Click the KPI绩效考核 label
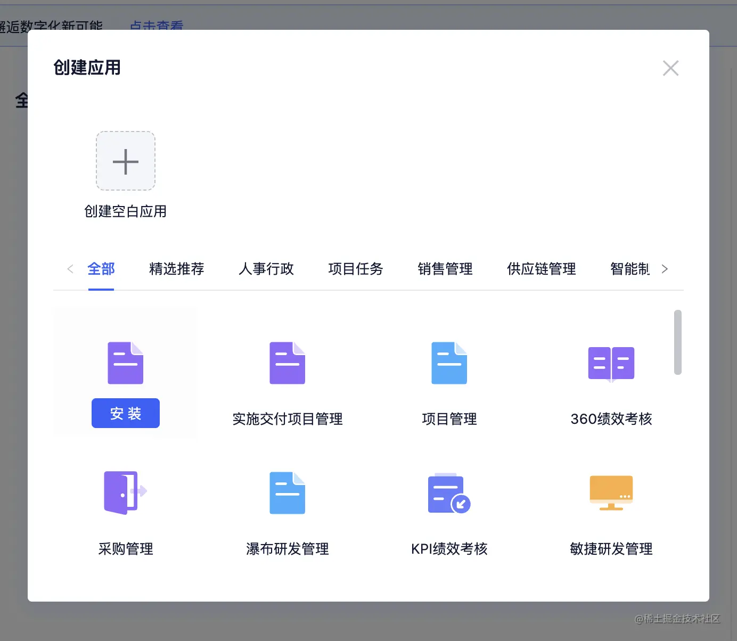The height and width of the screenshot is (641, 737). coord(449,549)
